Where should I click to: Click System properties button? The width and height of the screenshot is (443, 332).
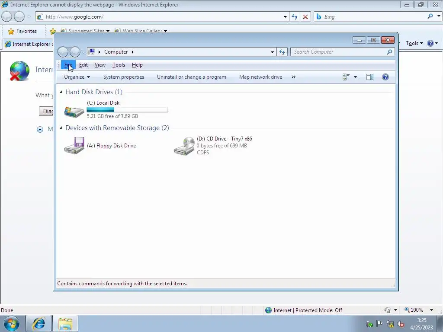[x=124, y=77]
